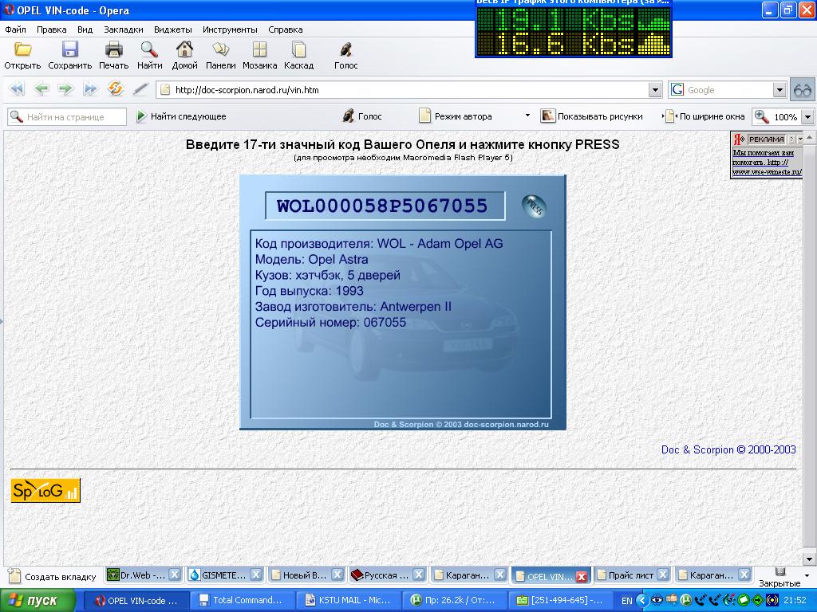Click 'Год выпуска: 1993' text line

[x=310, y=291]
